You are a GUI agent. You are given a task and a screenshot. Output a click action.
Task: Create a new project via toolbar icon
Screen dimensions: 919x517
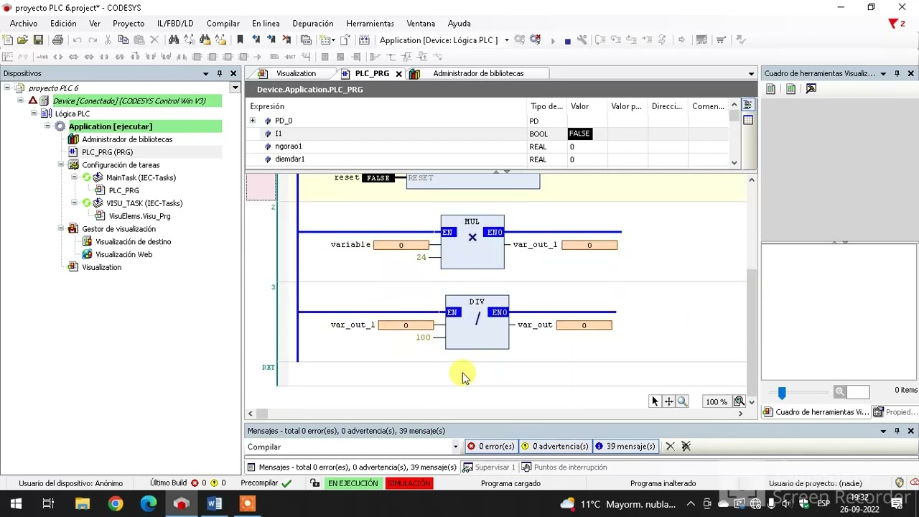pyautogui.click(x=8, y=40)
